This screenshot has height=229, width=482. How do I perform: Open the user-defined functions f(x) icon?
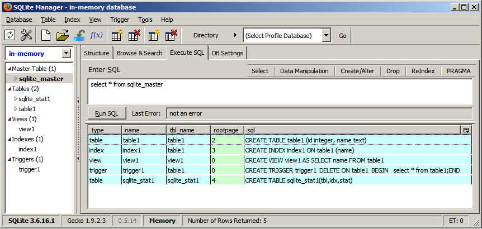[96, 35]
